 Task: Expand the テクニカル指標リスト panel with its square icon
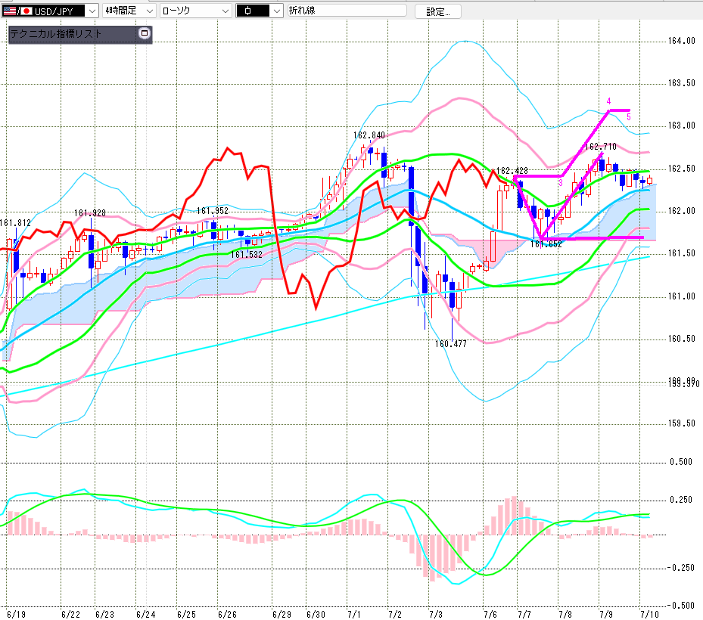pyautogui.click(x=144, y=33)
